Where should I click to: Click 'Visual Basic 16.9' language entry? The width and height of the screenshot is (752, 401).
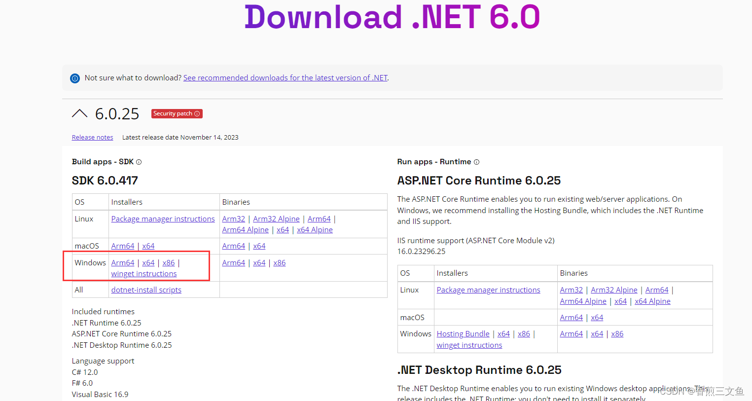tap(100, 395)
